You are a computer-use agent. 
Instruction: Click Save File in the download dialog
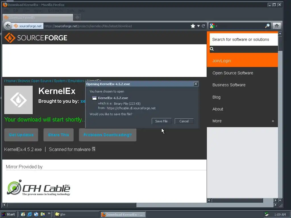(x=161, y=121)
